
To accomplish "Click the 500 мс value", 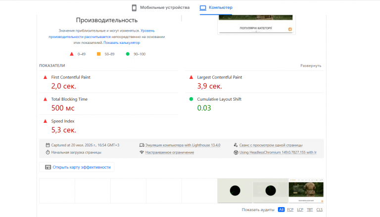I will tap(63, 108).
